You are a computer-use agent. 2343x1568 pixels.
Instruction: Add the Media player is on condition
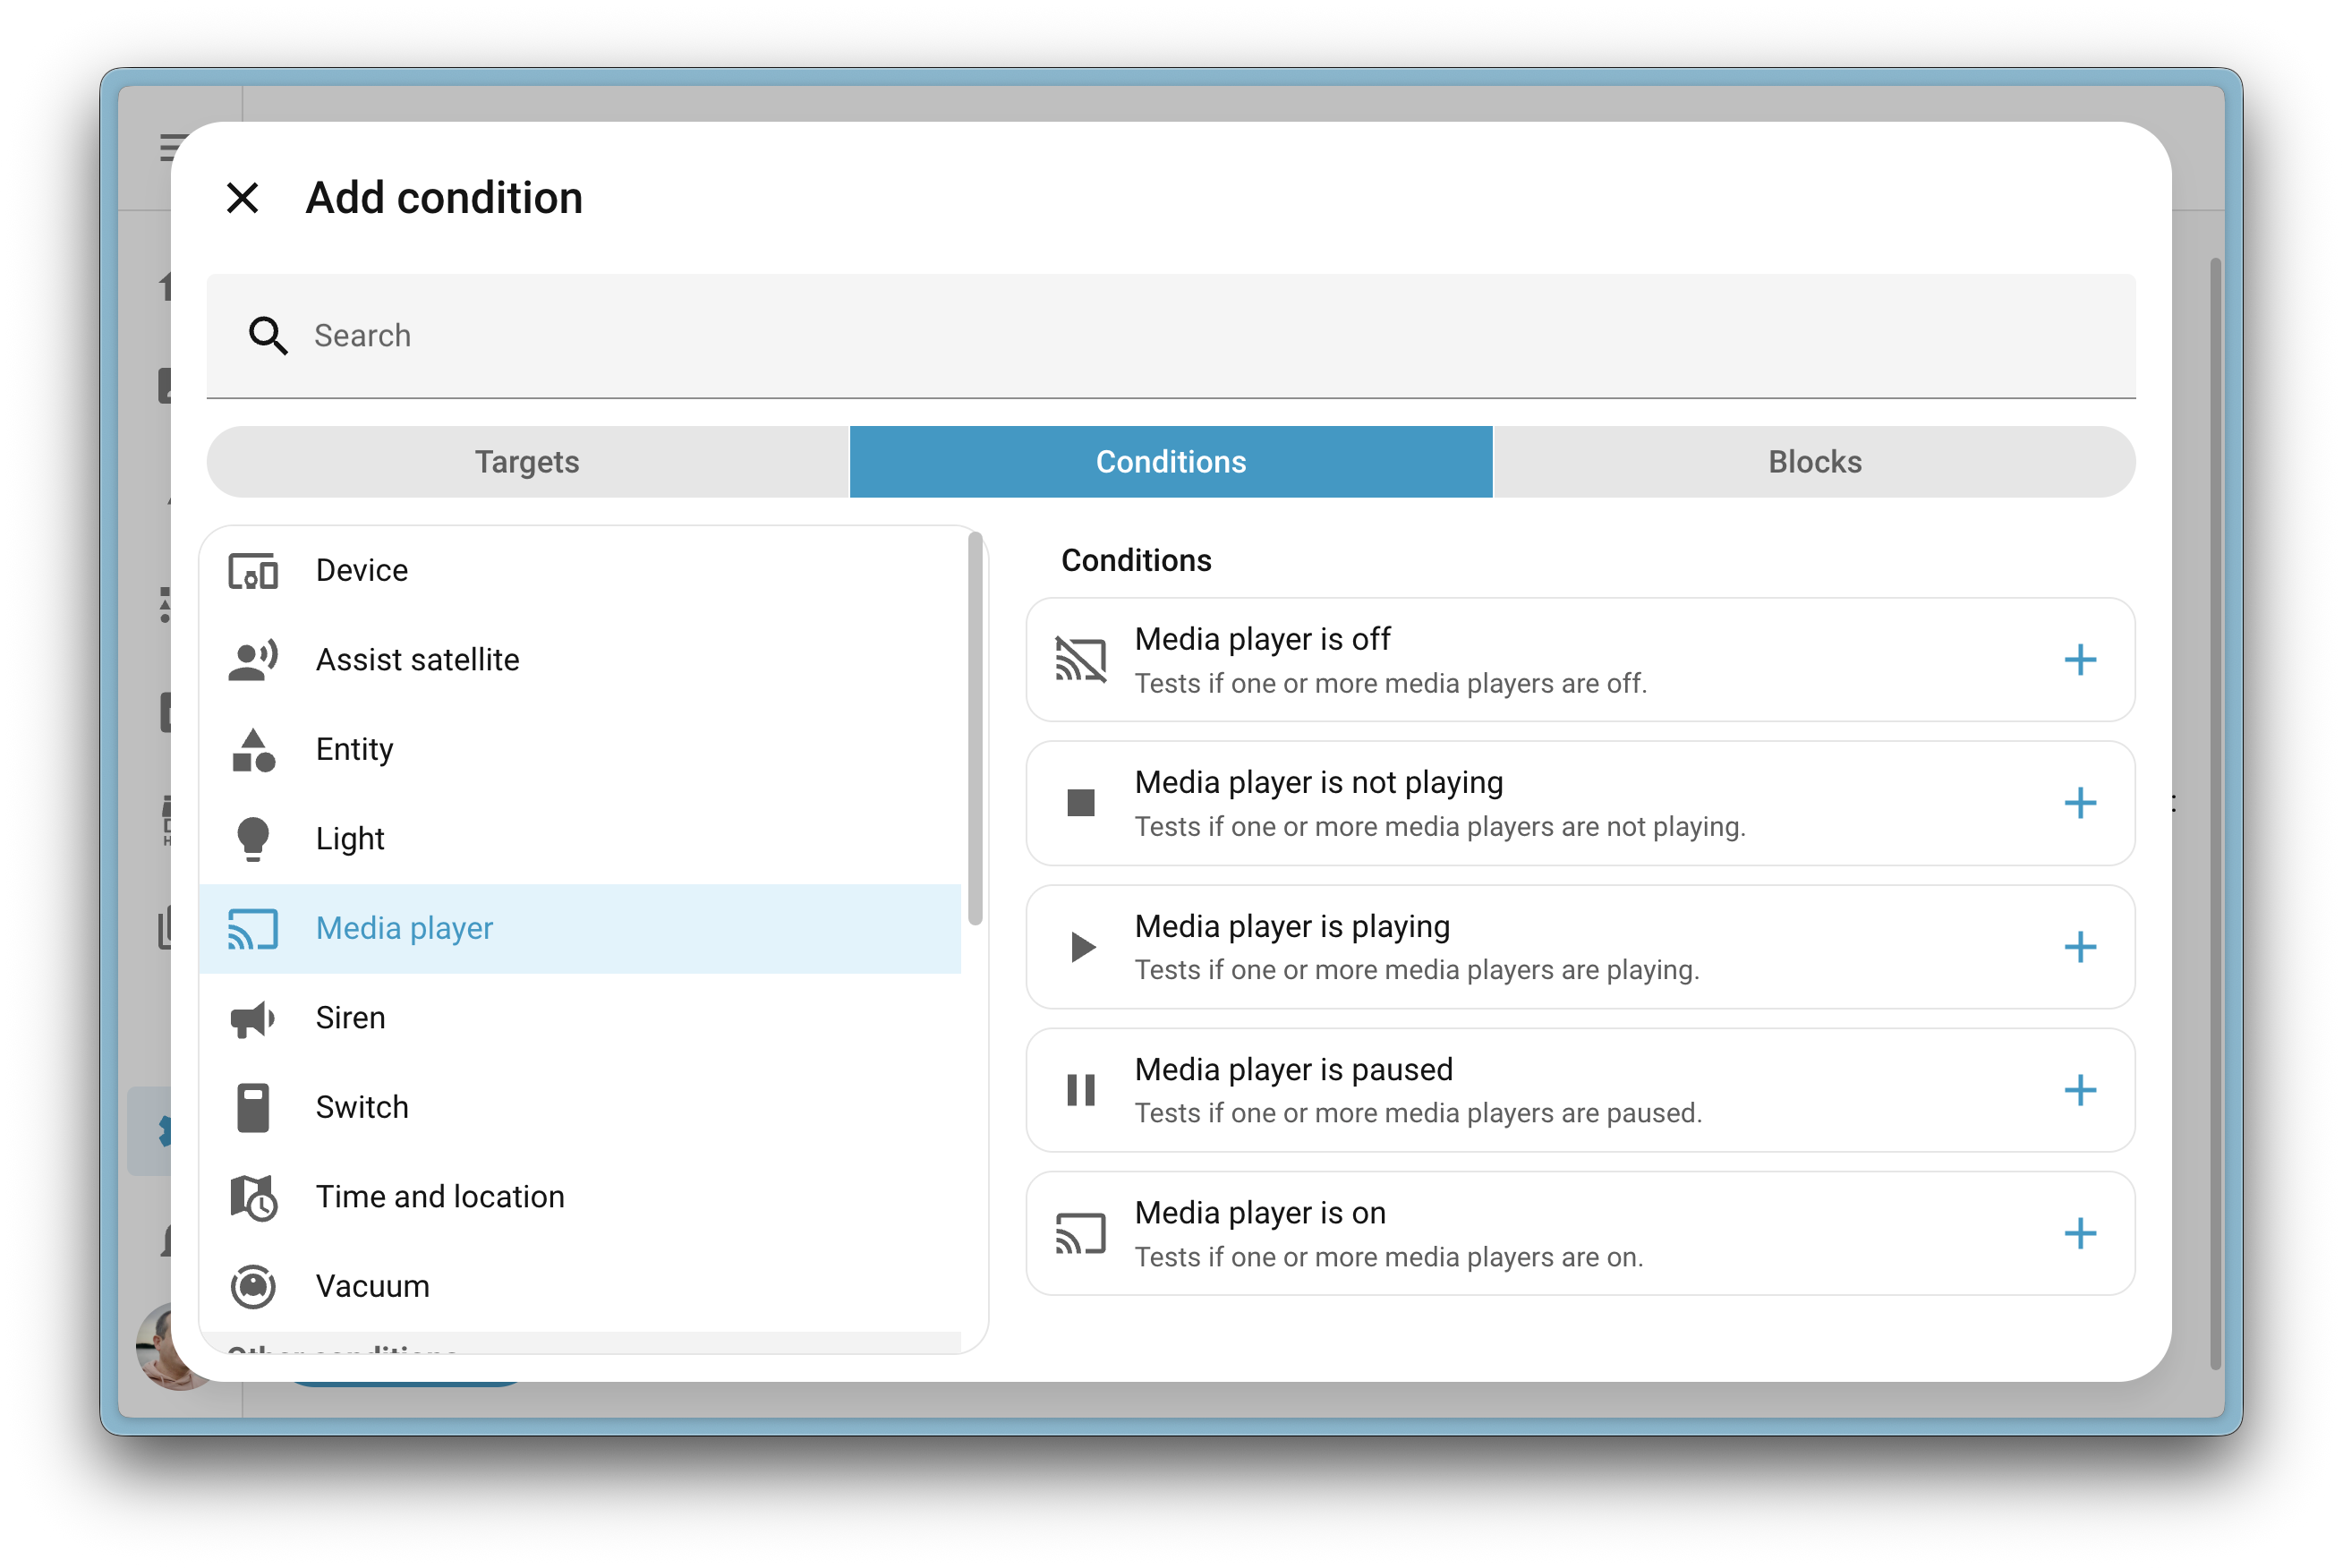pos(2081,1233)
